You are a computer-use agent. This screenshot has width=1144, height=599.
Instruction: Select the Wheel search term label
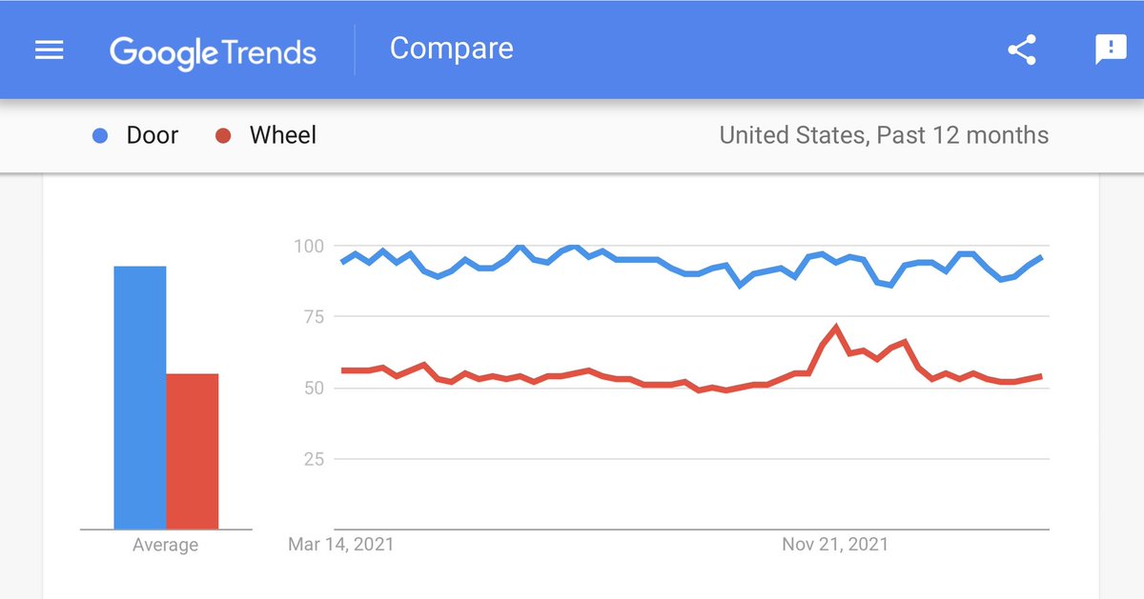(x=283, y=135)
